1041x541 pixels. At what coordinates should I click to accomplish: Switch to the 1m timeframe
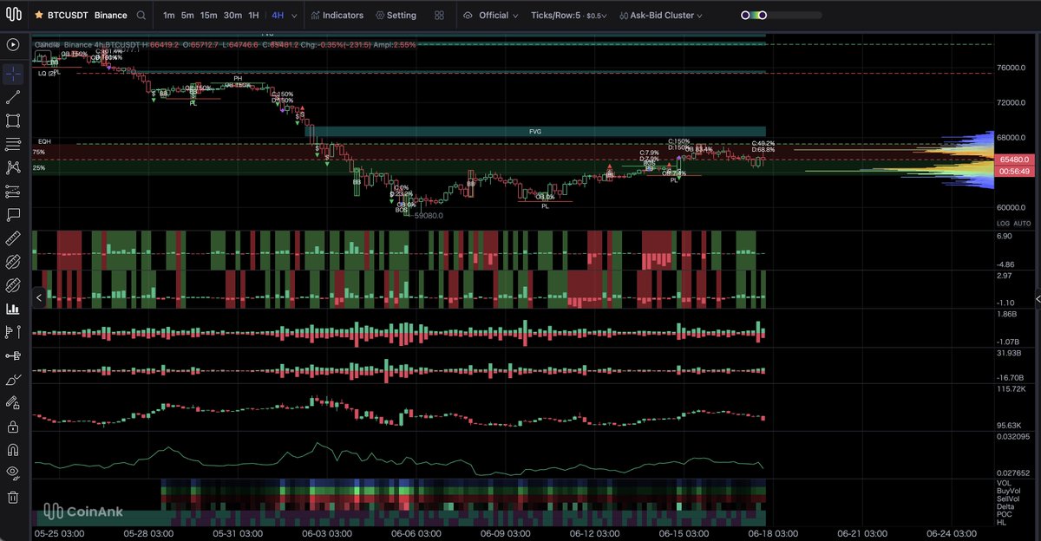168,16
